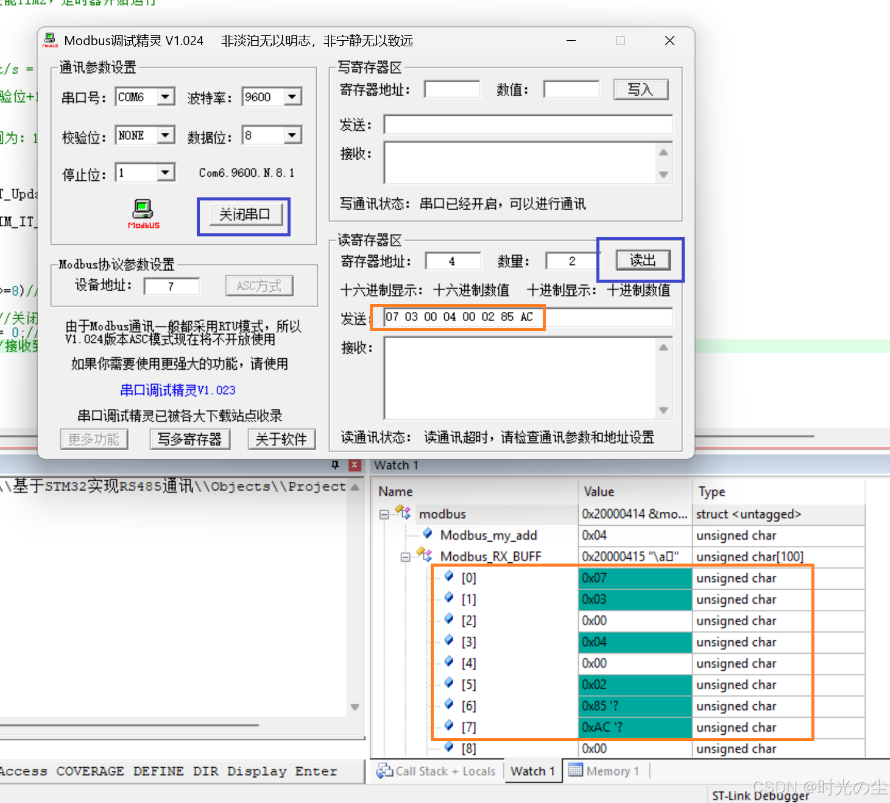This screenshot has height=803, width=890.
Task: Click the 写入 write button
Action: (x=640, y=90)
